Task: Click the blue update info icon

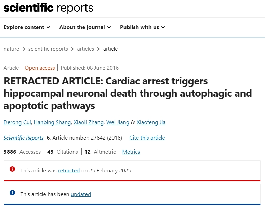Action: (x=12, y=193)
